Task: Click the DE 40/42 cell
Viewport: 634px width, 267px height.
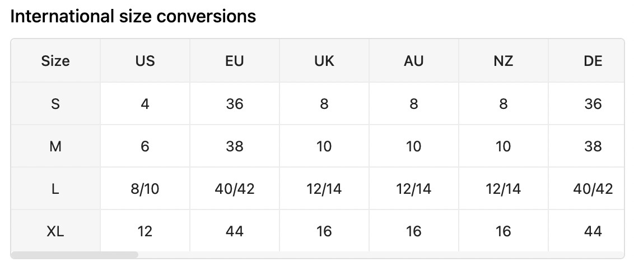Action: pyautogui.click(x=593, y=189)
